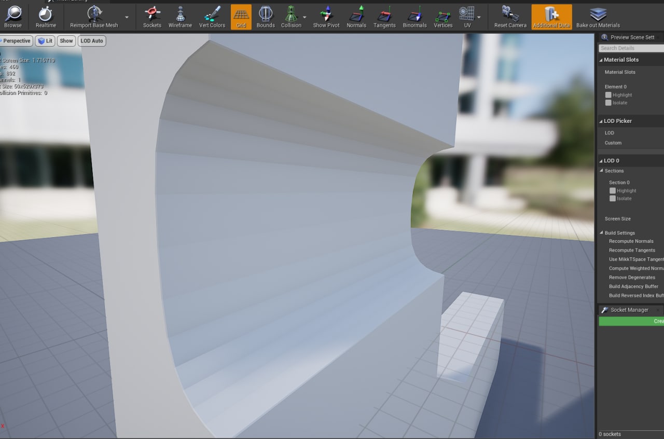This screenshot has height=439, width=664.
Task: Click the 0 sockets status text
Action: click(x=610, y=434)
